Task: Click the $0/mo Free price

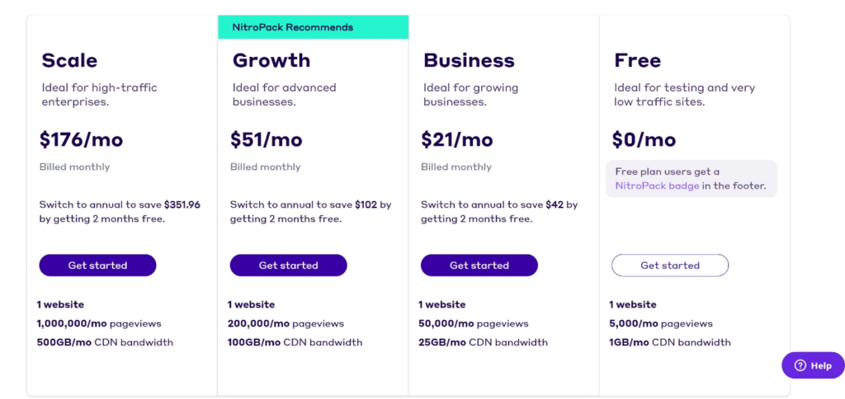Action: click(x=644, y=139)
